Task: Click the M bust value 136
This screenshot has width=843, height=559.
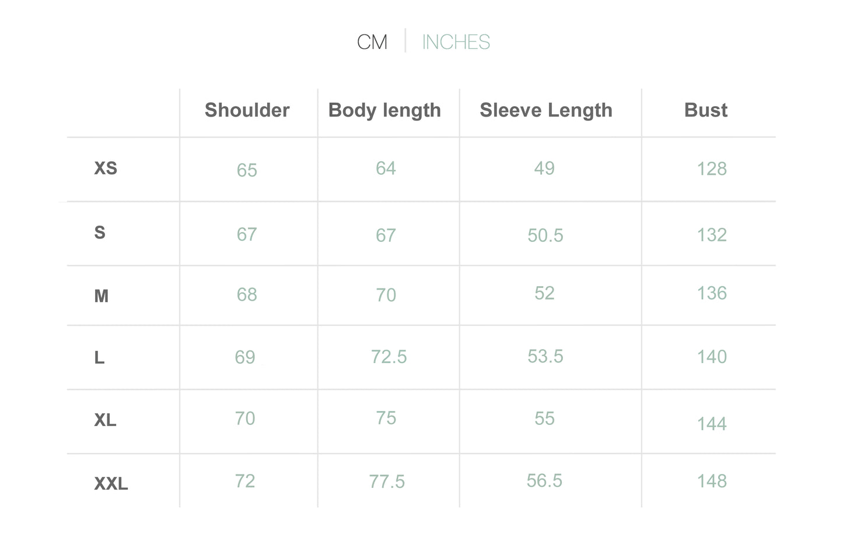Action: 712,293
